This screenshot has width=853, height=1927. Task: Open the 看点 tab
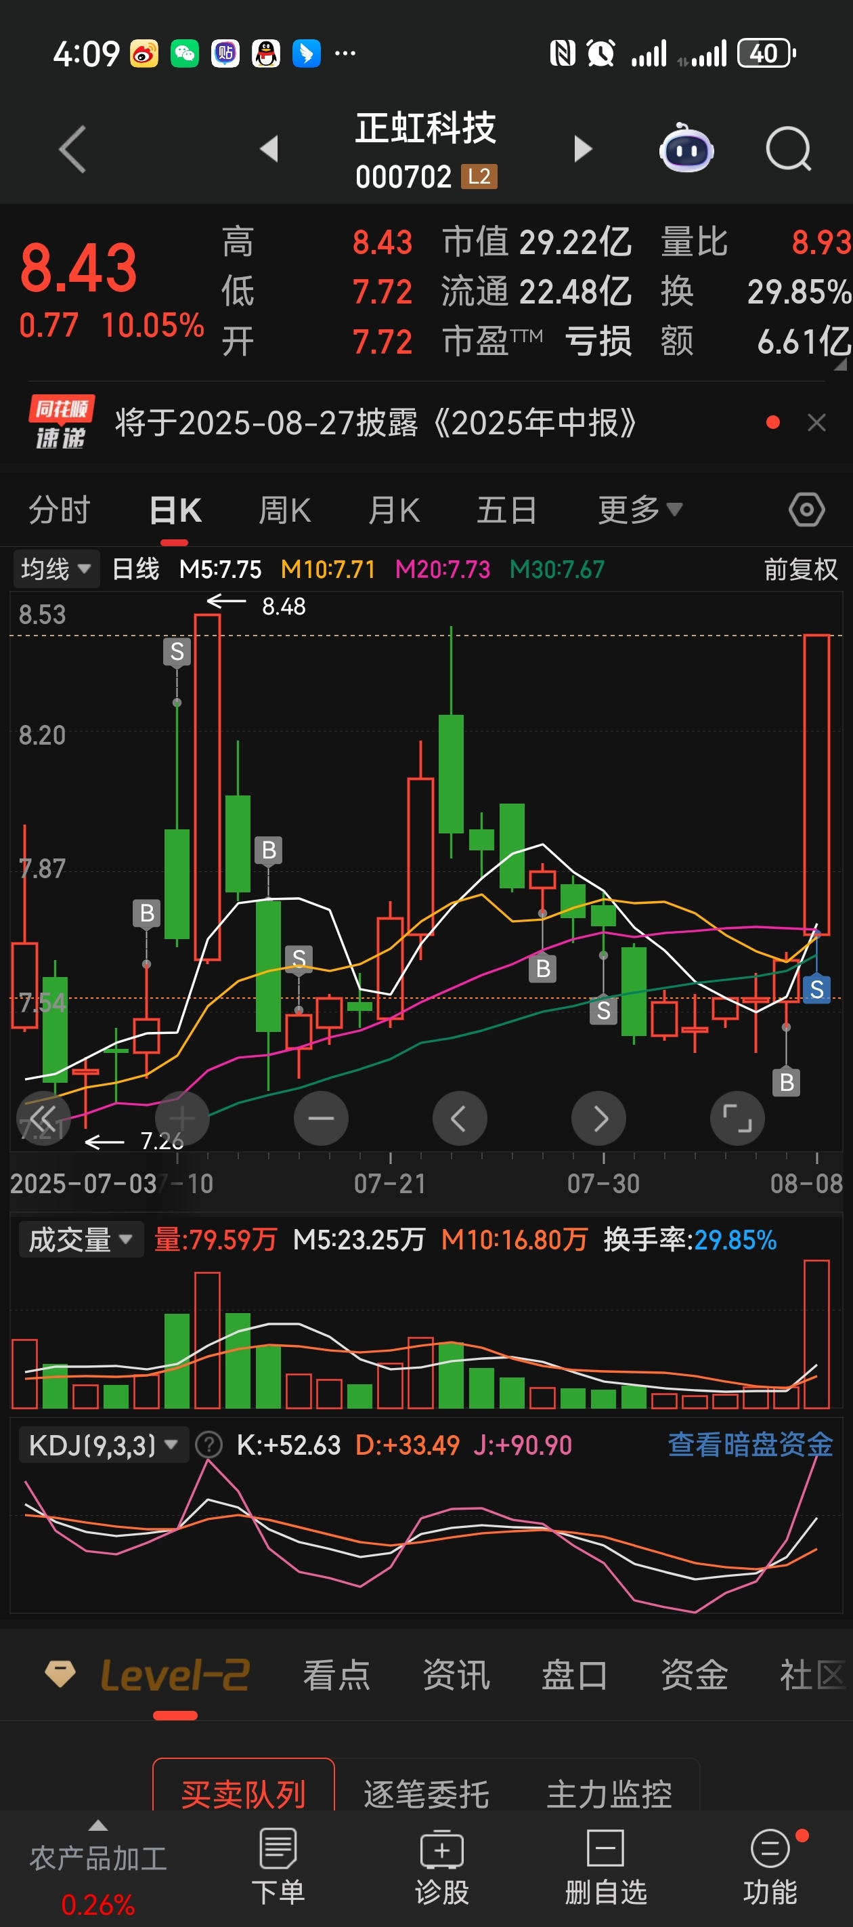336,1674
